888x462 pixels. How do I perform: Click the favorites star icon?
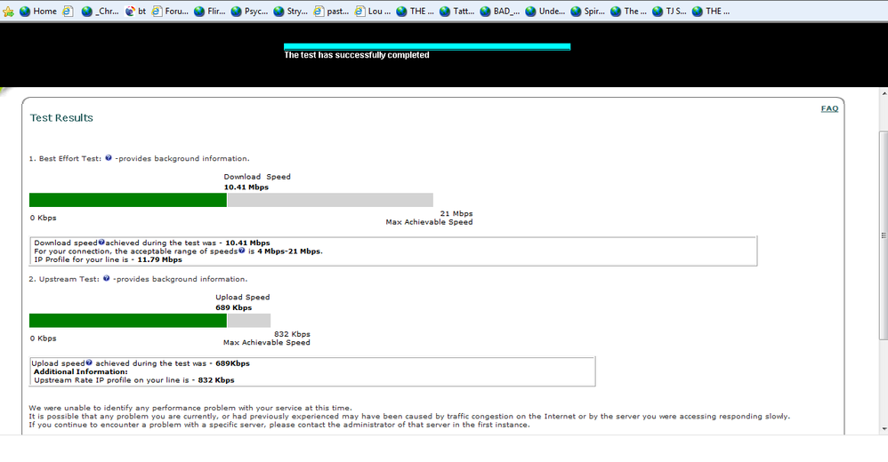pyautogui.click(x=9, y=12)
